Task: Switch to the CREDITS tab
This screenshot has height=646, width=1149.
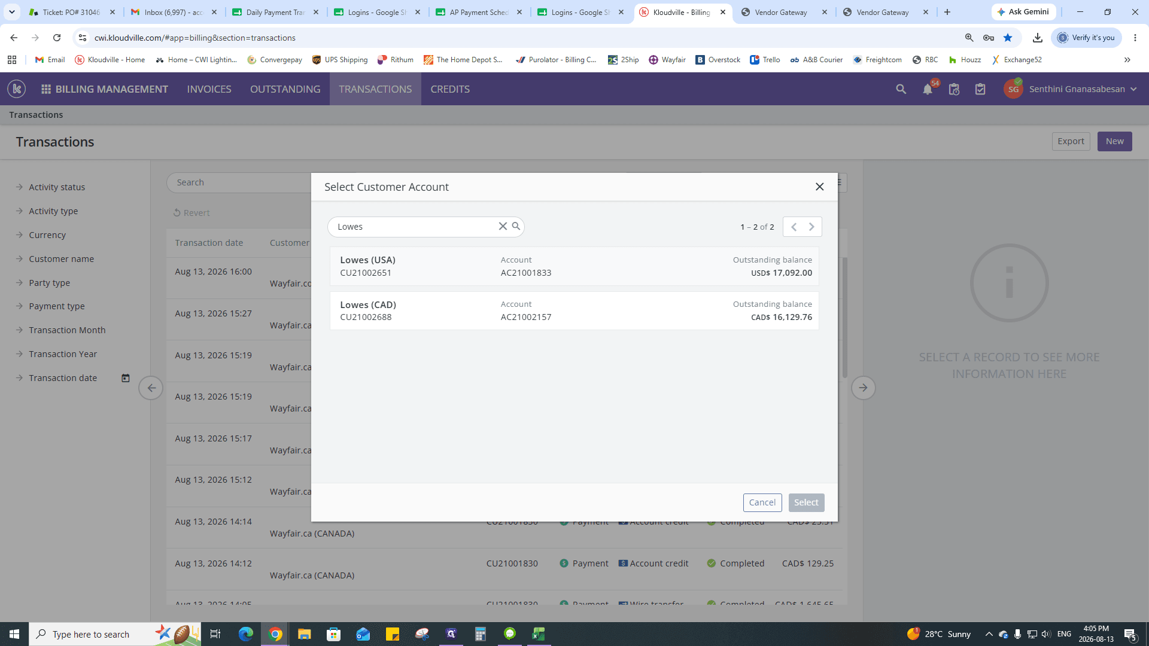Action: (x=450, y=89)
